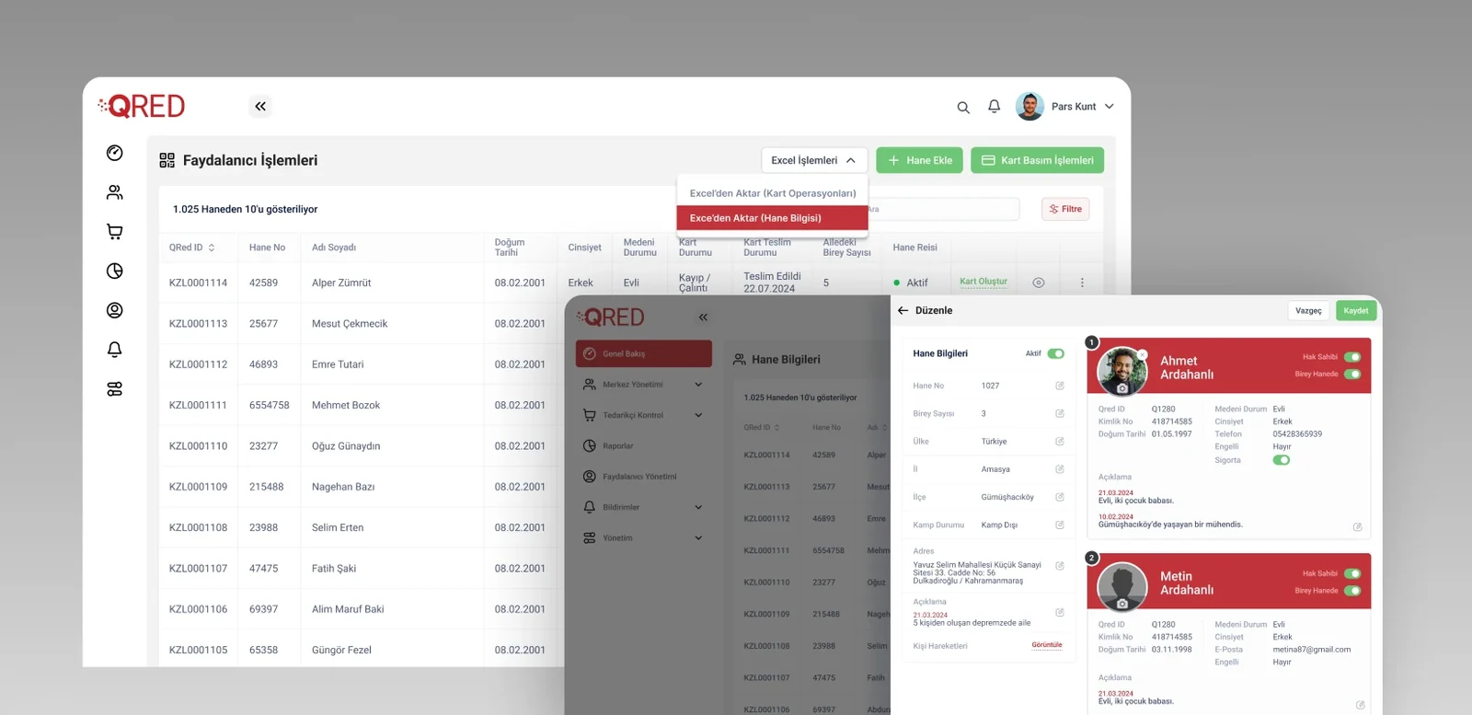Viewport: 1472px width, 715px height.
Task: Remove Ahmet Ardahanlı's profile photo
Action: pyautogui.click(x=1143, y=354)
